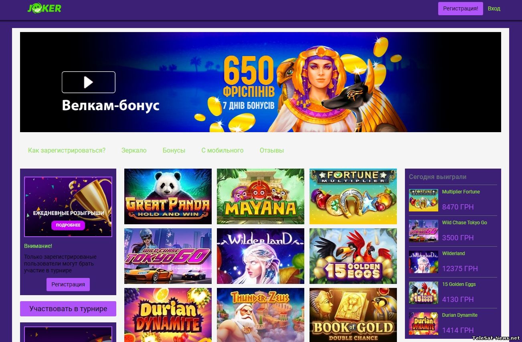Image resolution: width=522 pixels, height=342 pixels.
Task: Play the Велкам-бонус banner video
Action: (x=89, y=82)
